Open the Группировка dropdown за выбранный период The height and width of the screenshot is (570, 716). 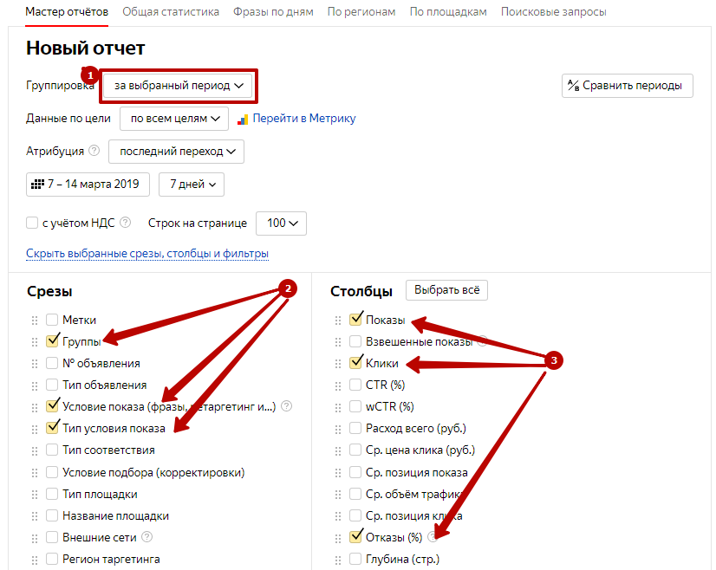tap(178, 86)
